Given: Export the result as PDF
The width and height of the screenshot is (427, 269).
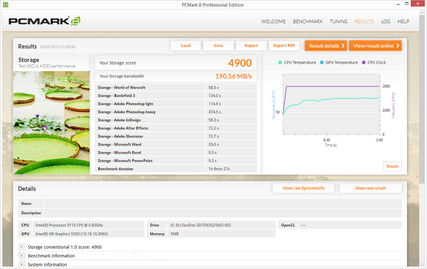Looking at the screenshot, I should coord(284,46).
